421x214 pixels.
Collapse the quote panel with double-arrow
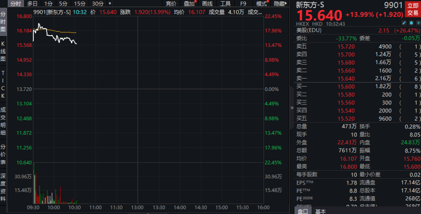pyautogui.click(x=292, y=108)
